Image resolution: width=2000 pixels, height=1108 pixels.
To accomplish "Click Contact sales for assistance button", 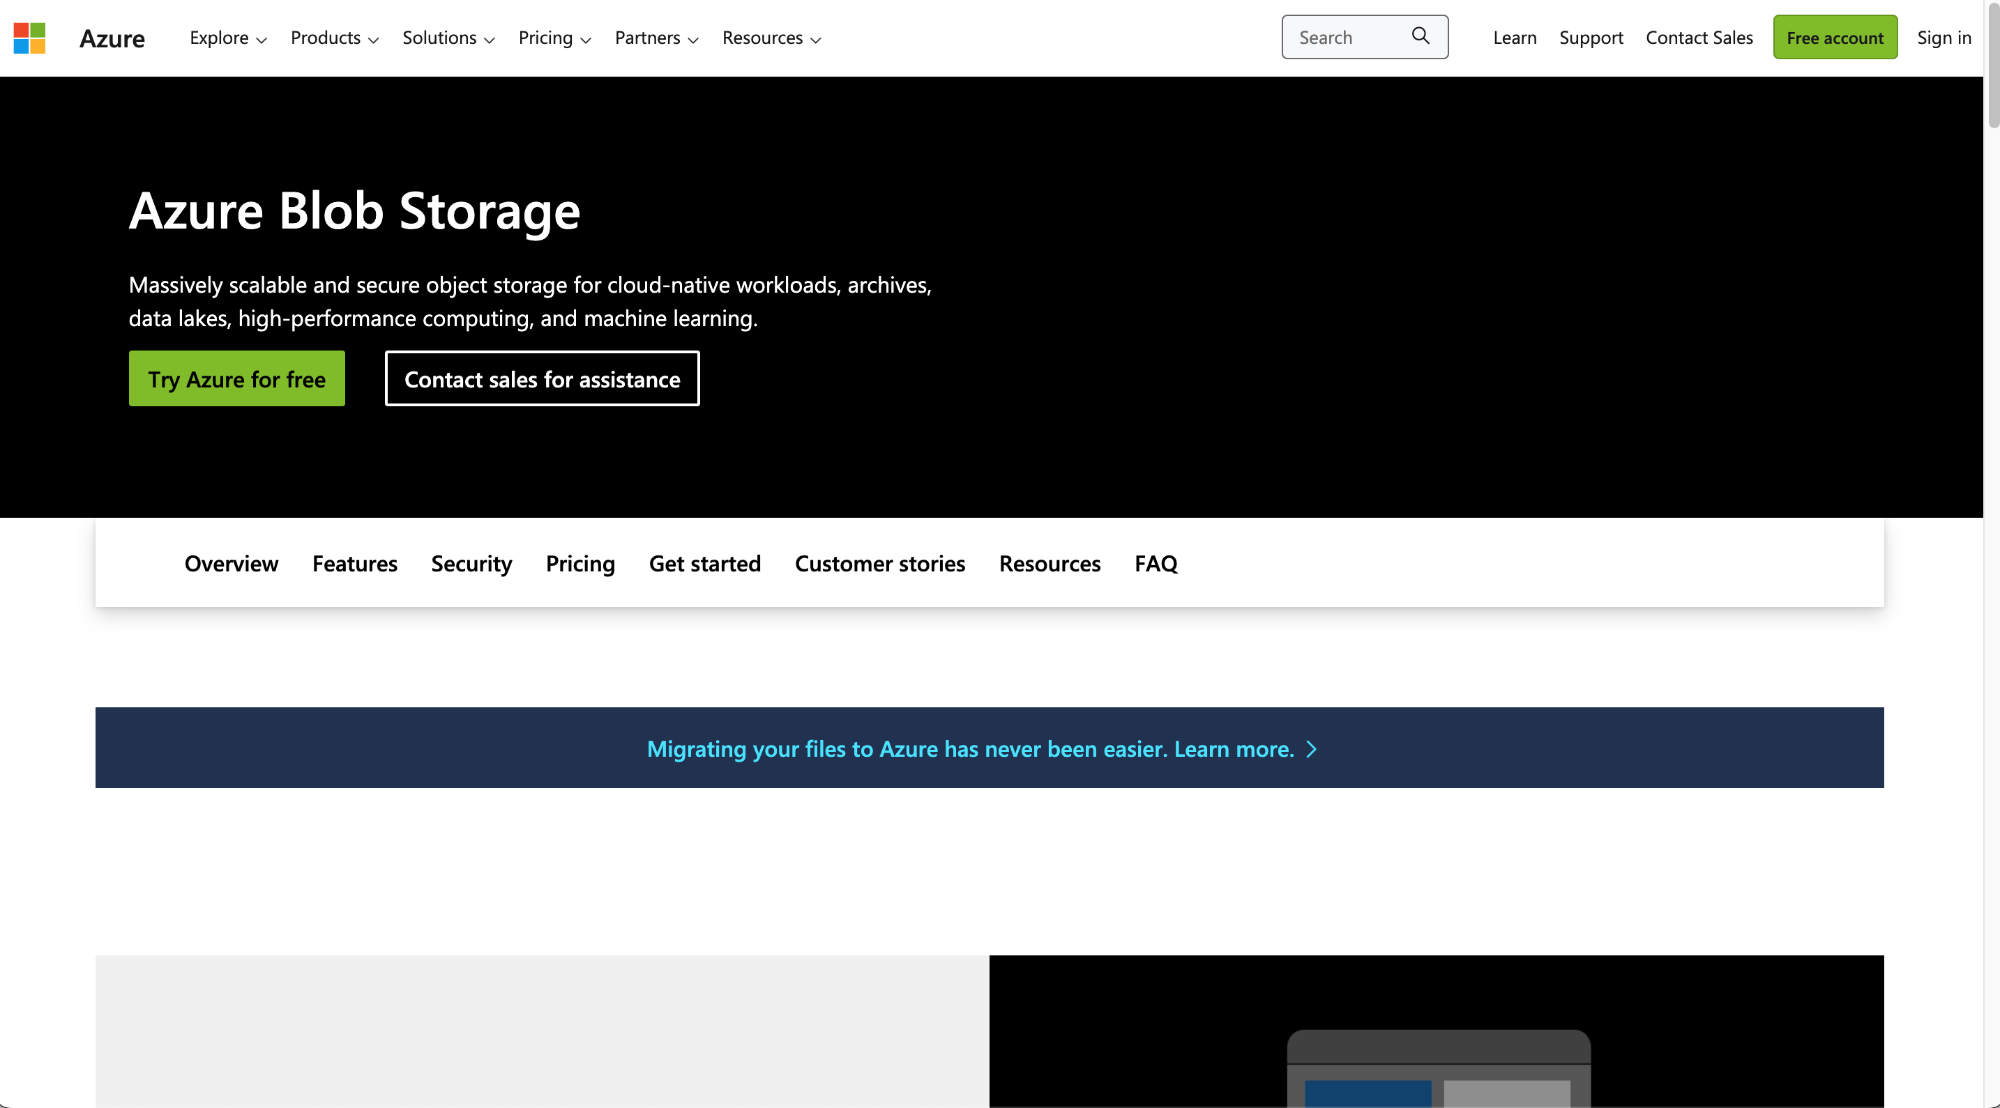I will (542, 378).
